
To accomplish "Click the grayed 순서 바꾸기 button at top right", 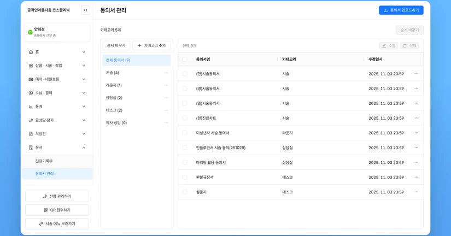I will [x=409, y=30].
